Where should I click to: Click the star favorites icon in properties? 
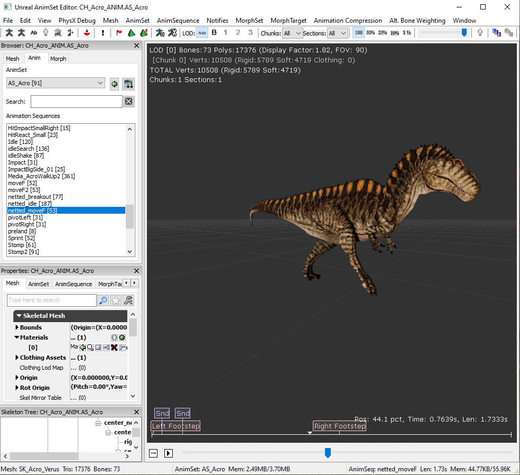[116, 300]
